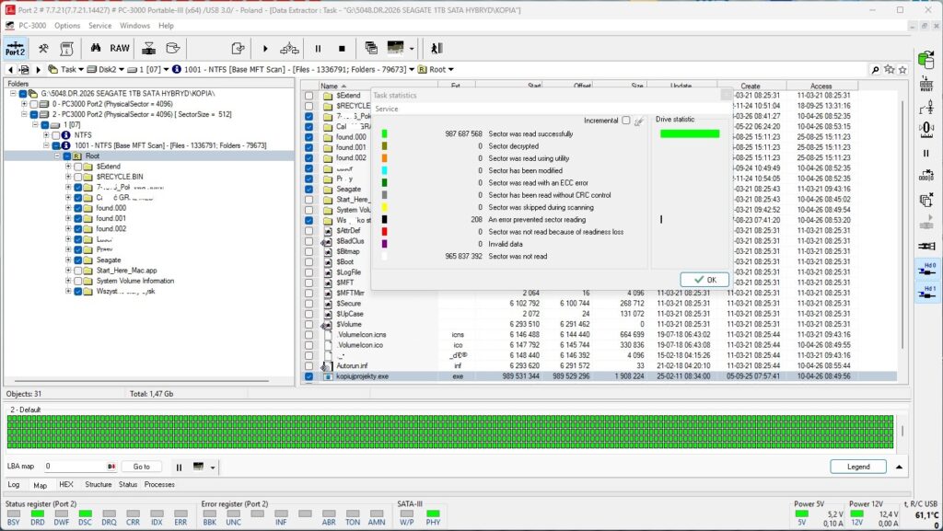The height and width of the screenshot is (531, 943).
Task: Click the disk with arrow toolbar icon
Action: coord(172,49)
